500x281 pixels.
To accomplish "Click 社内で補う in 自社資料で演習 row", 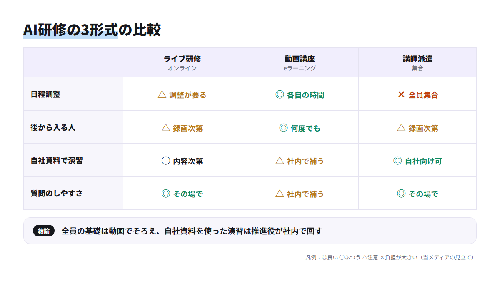I will coord(305,161).
